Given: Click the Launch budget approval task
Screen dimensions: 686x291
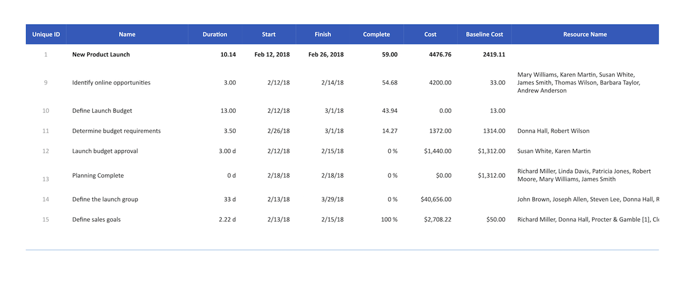Looking at the screenshot, I should click(105, 151).
